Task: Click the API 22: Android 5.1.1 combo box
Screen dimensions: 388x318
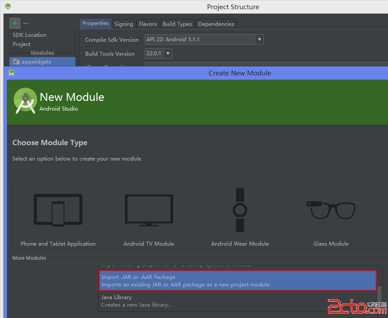Action: point(204,39)
